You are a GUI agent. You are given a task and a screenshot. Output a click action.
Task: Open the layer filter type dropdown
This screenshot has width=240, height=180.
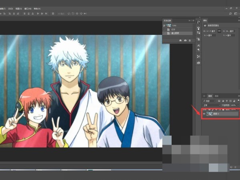coord(210,101)
